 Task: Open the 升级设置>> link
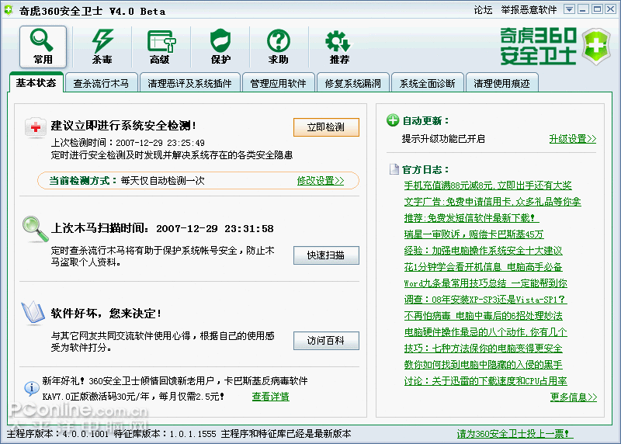click(x=572, y=139)
